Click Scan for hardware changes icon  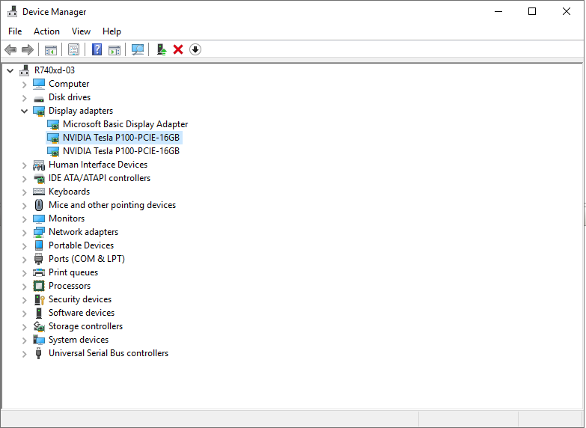[x=138, y=49]
